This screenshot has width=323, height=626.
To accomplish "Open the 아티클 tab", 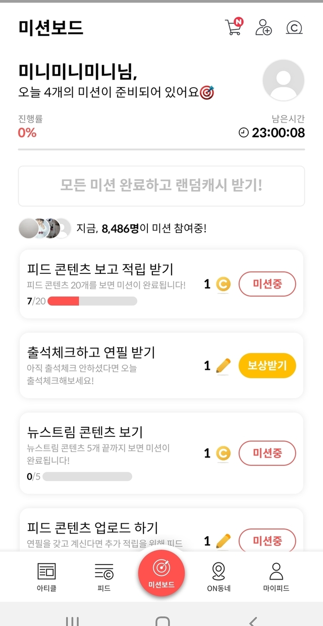I will point(46,577).
